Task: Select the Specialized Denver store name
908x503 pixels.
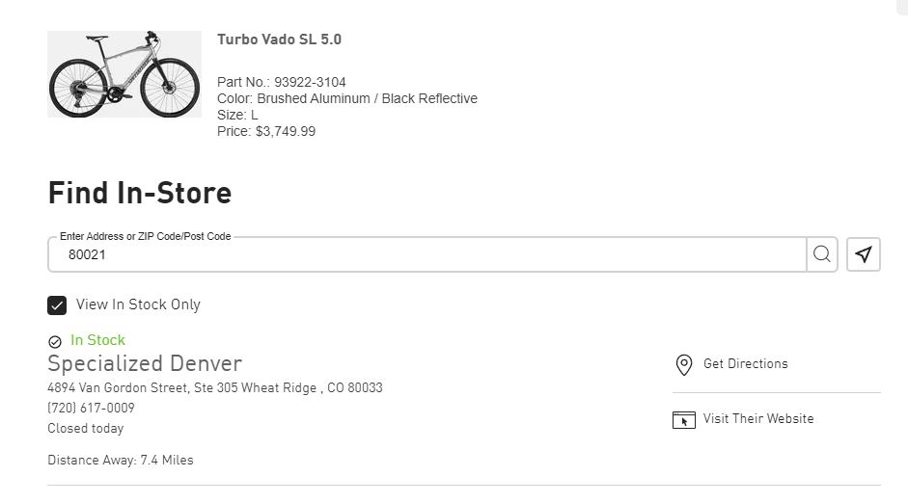Action: point(145,363)
